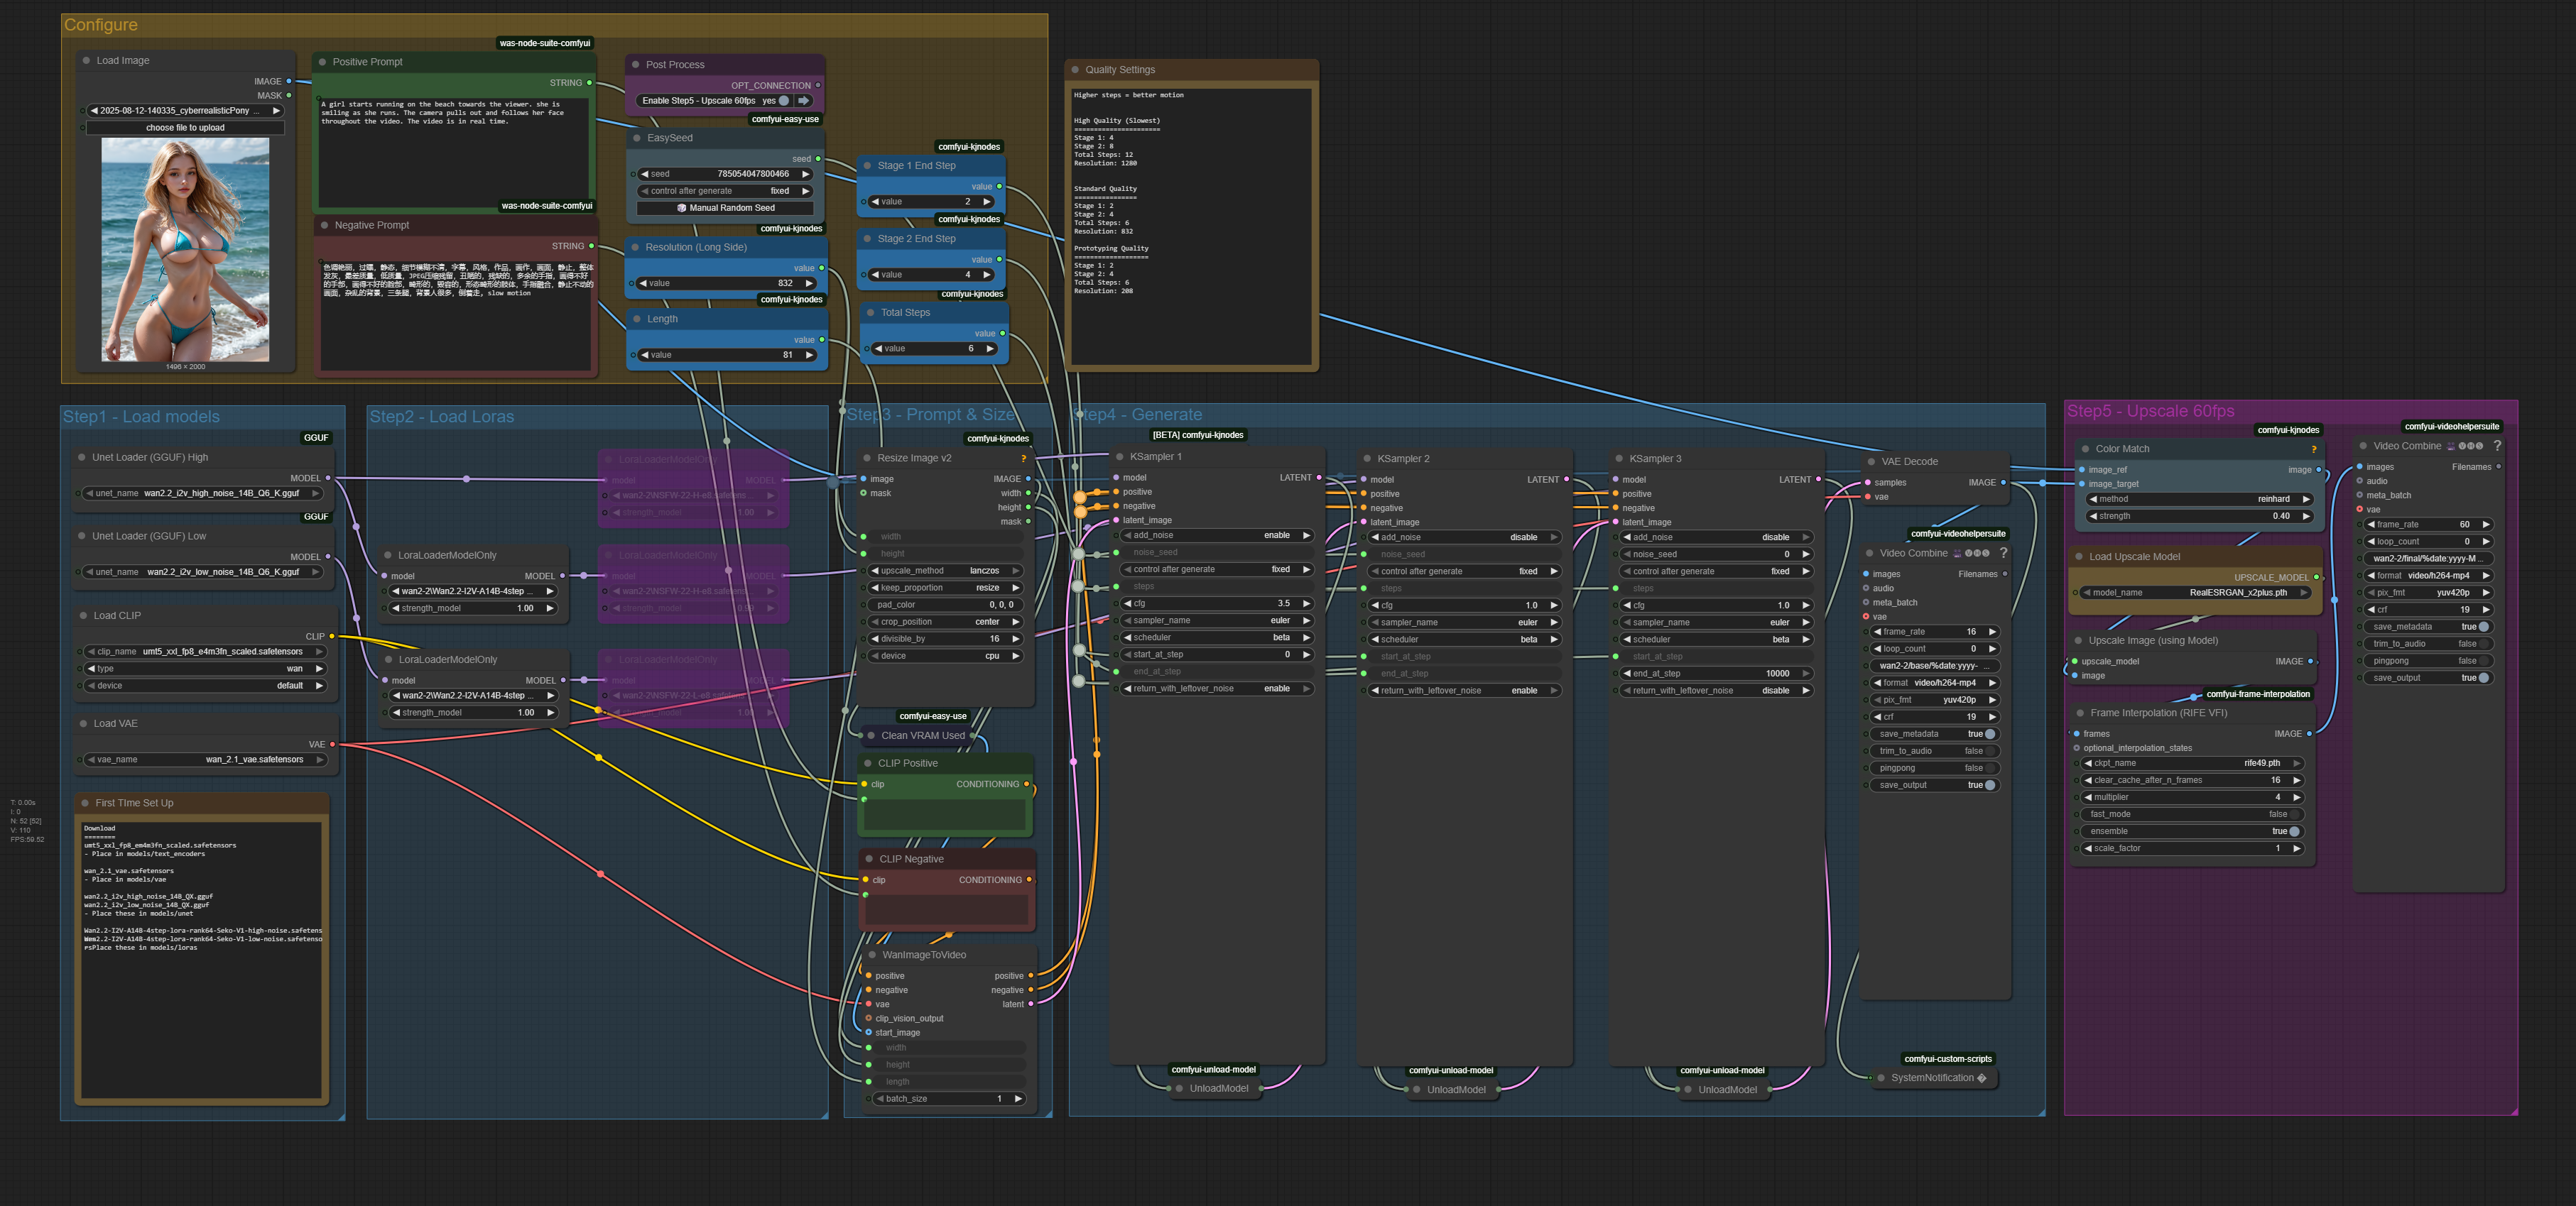Collapse the First Time Set Up node
2576x1206 pixels.
[x=85, y=804]
